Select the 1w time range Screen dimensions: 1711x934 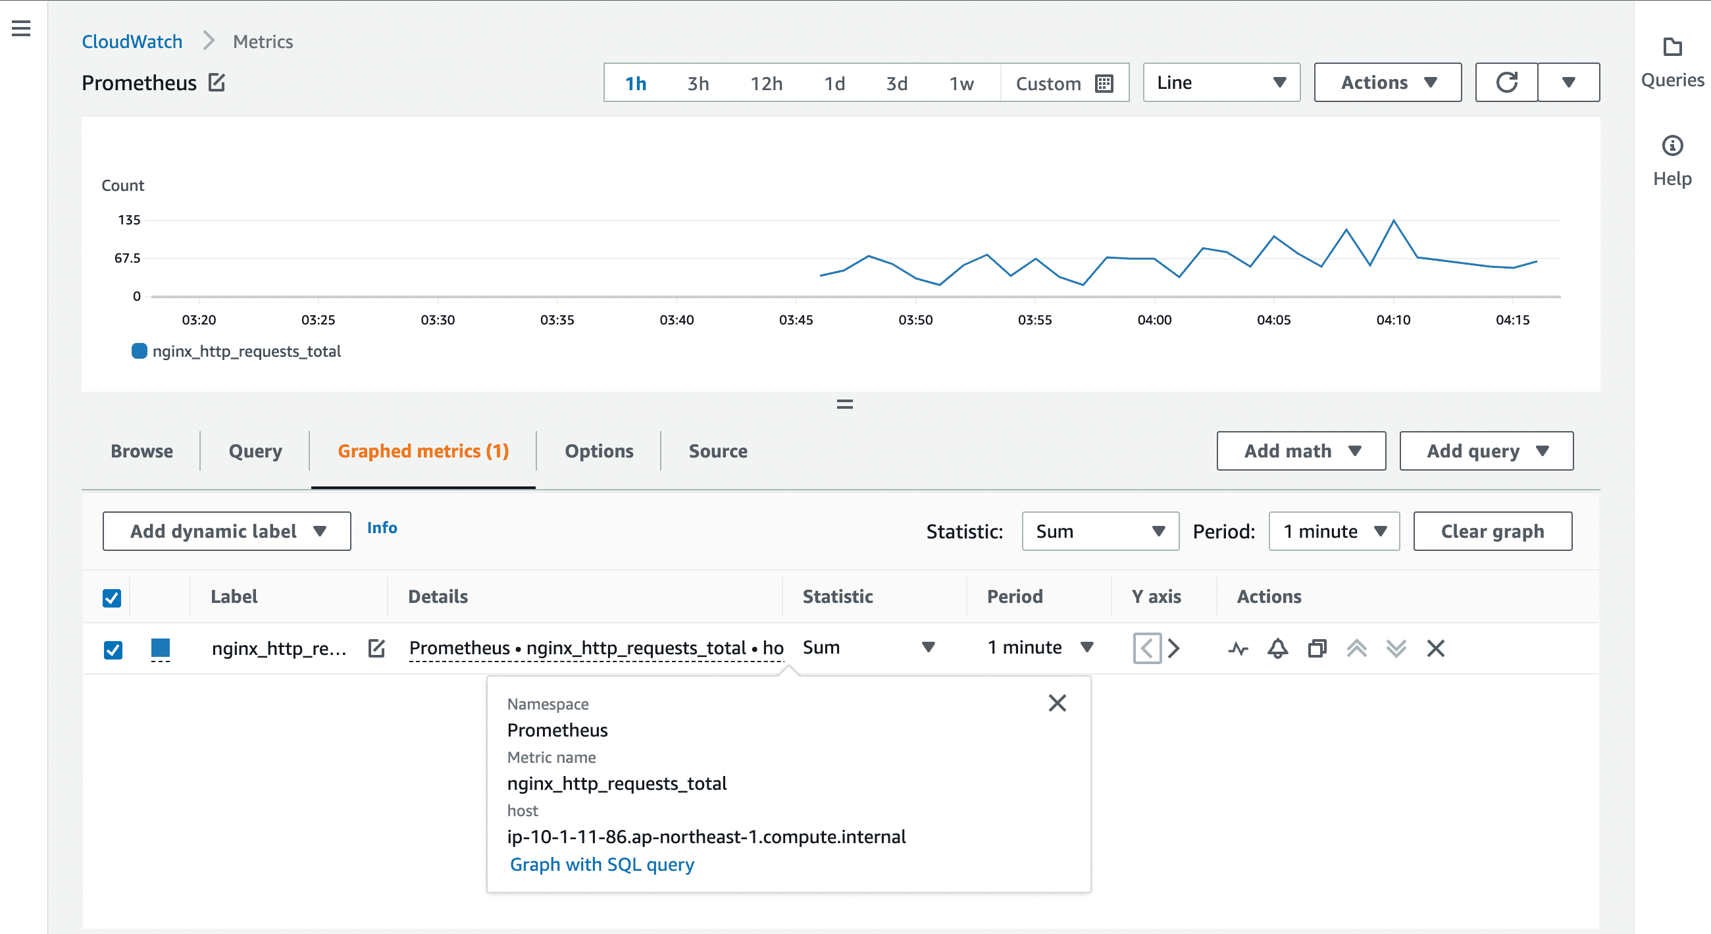coord(960,83)
